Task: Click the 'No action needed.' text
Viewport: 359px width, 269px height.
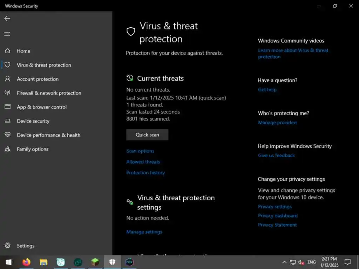Action: point(148,218)
